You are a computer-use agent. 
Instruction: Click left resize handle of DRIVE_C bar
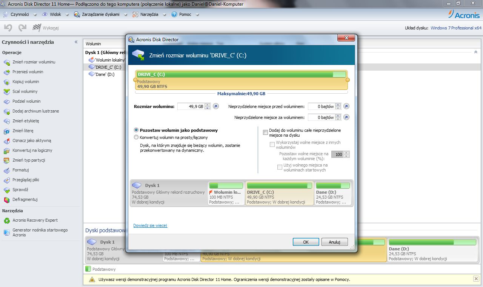tap(135, 80)
